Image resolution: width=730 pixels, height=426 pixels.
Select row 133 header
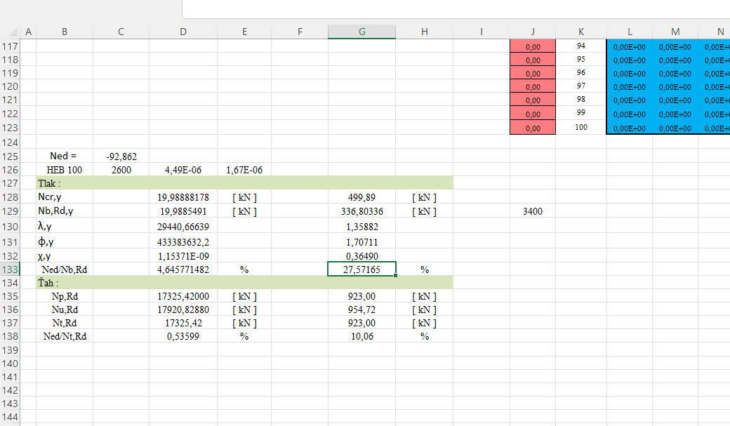pyautogui.click(x=10, y=269)
